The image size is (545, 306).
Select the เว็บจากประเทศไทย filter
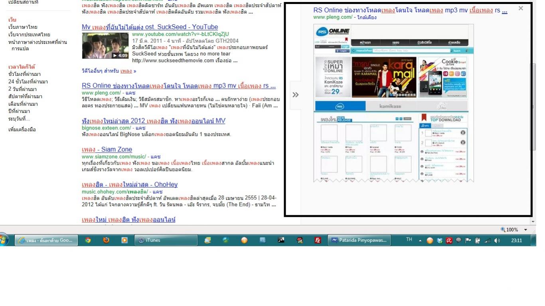click(29, 35)
